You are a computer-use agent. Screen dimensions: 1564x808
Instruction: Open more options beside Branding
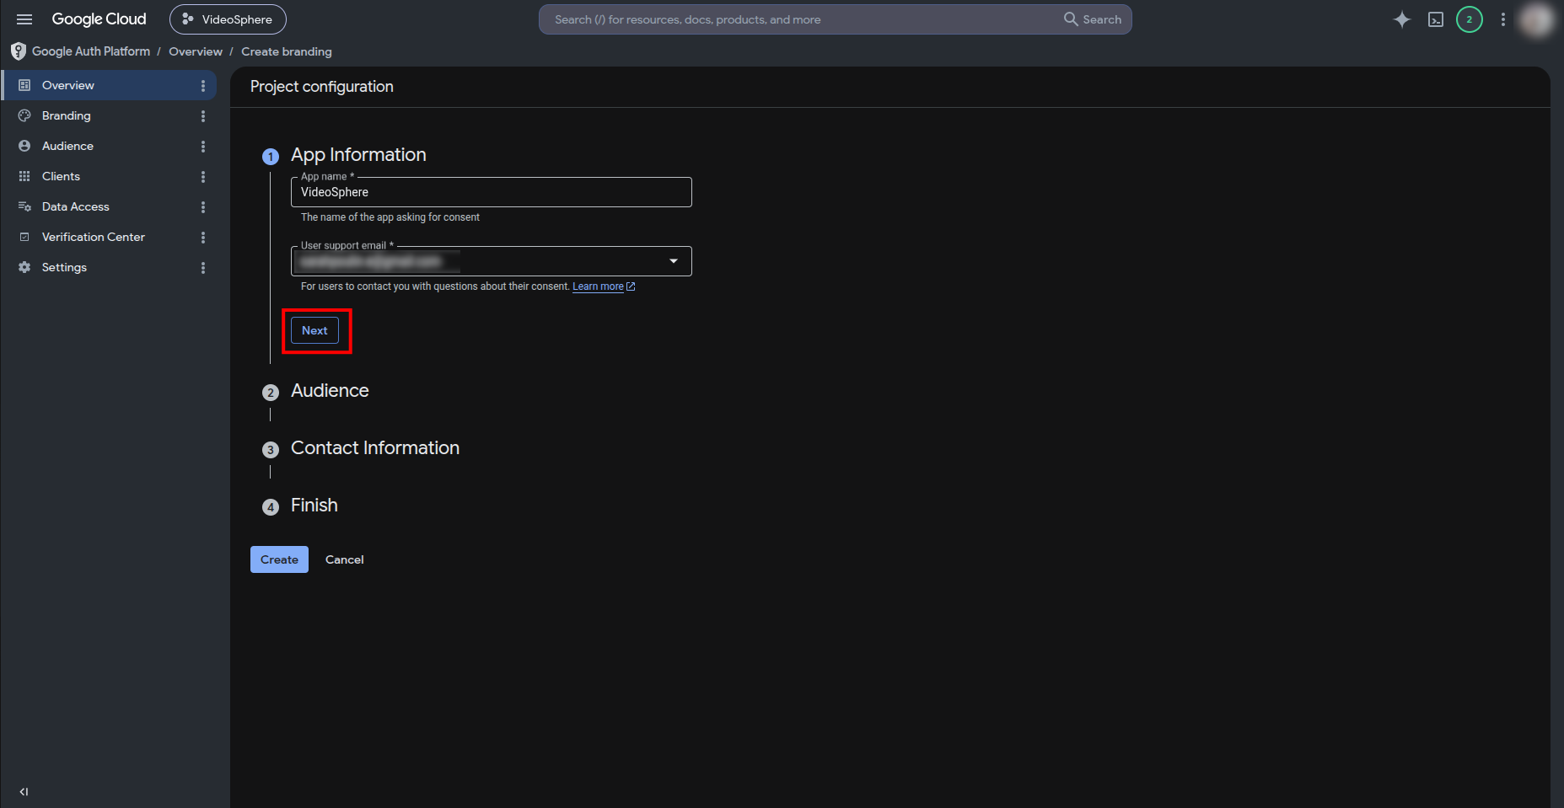[x=203, y=115]
